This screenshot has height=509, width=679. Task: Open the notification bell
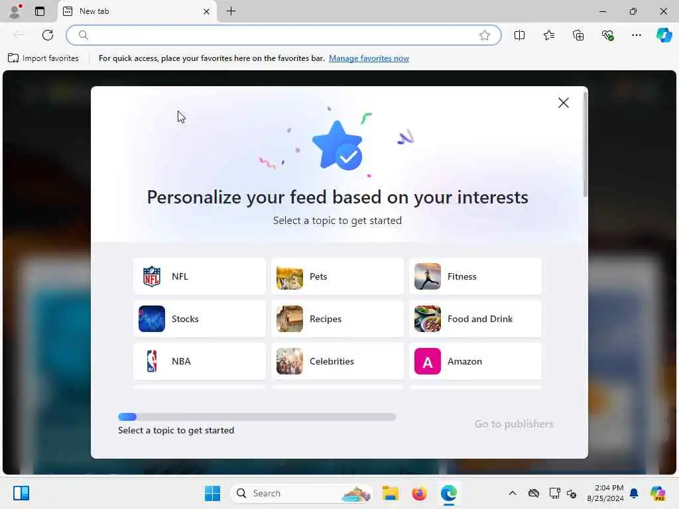(635, 493)
